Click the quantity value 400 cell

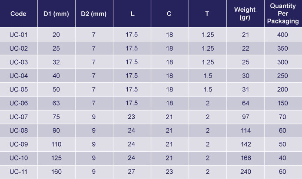pos(283,34)
